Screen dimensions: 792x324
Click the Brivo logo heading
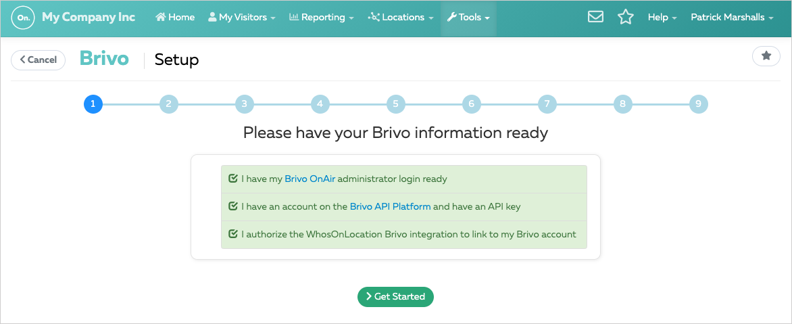pyautogui.click(x=104, y=59)
